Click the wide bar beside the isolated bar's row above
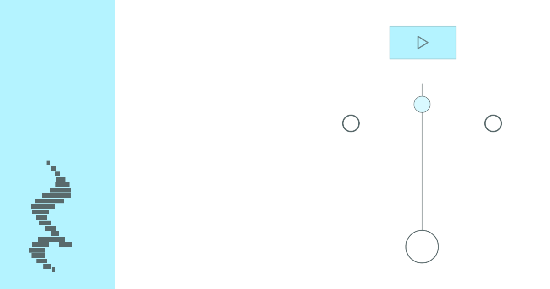This screenshot has height=289, width=550. click(51, 239)
